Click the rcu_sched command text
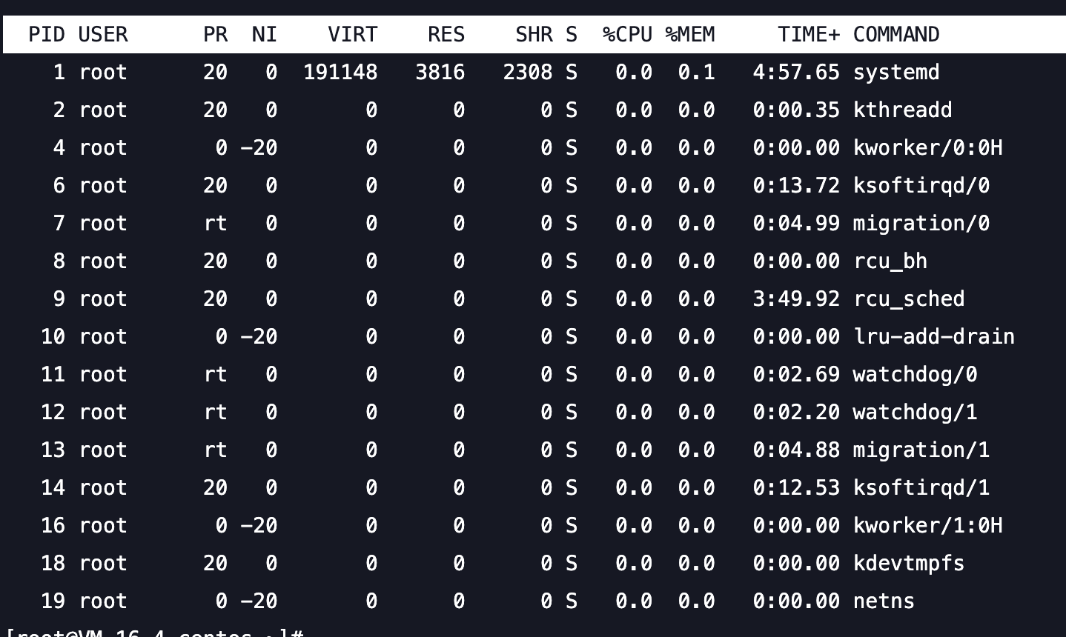1066x637 pixels. click(x=908, y=299)
